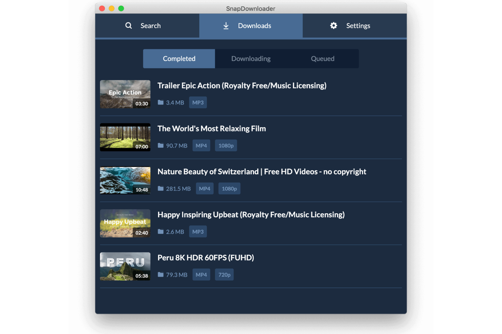This screenshot has height=334, width=502.
Task: Click the Downloads arrow icon
Action: (226, 26)
